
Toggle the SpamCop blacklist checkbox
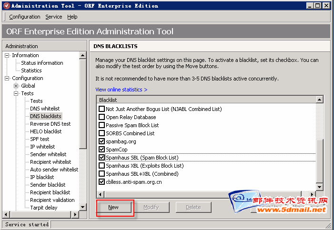(101, 150)
